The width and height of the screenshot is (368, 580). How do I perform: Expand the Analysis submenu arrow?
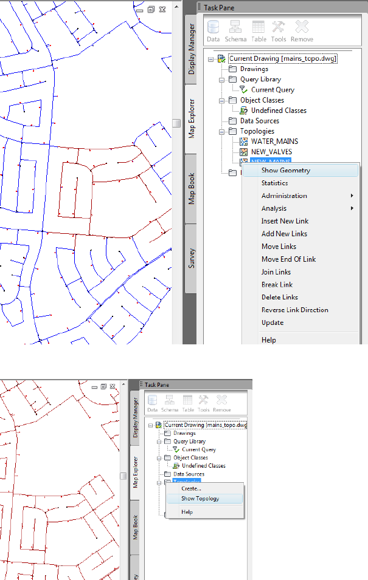pos(352,208)
